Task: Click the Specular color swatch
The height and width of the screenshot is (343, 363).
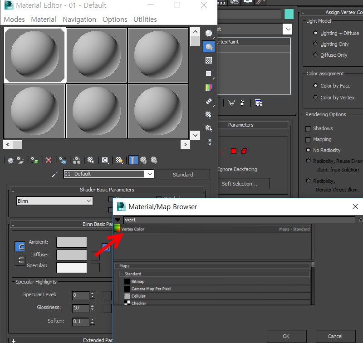Action: pyautogui.click(x=72, y=268)
